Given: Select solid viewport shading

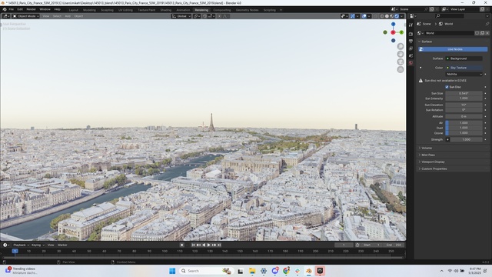Looking at the screenshot, I should (387, 16).
